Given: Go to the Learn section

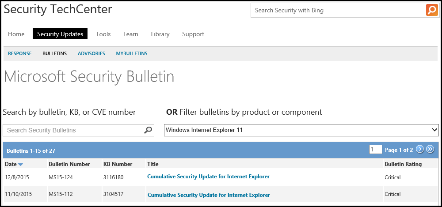Looking at the screenshot, I should [x=130, y=34].
